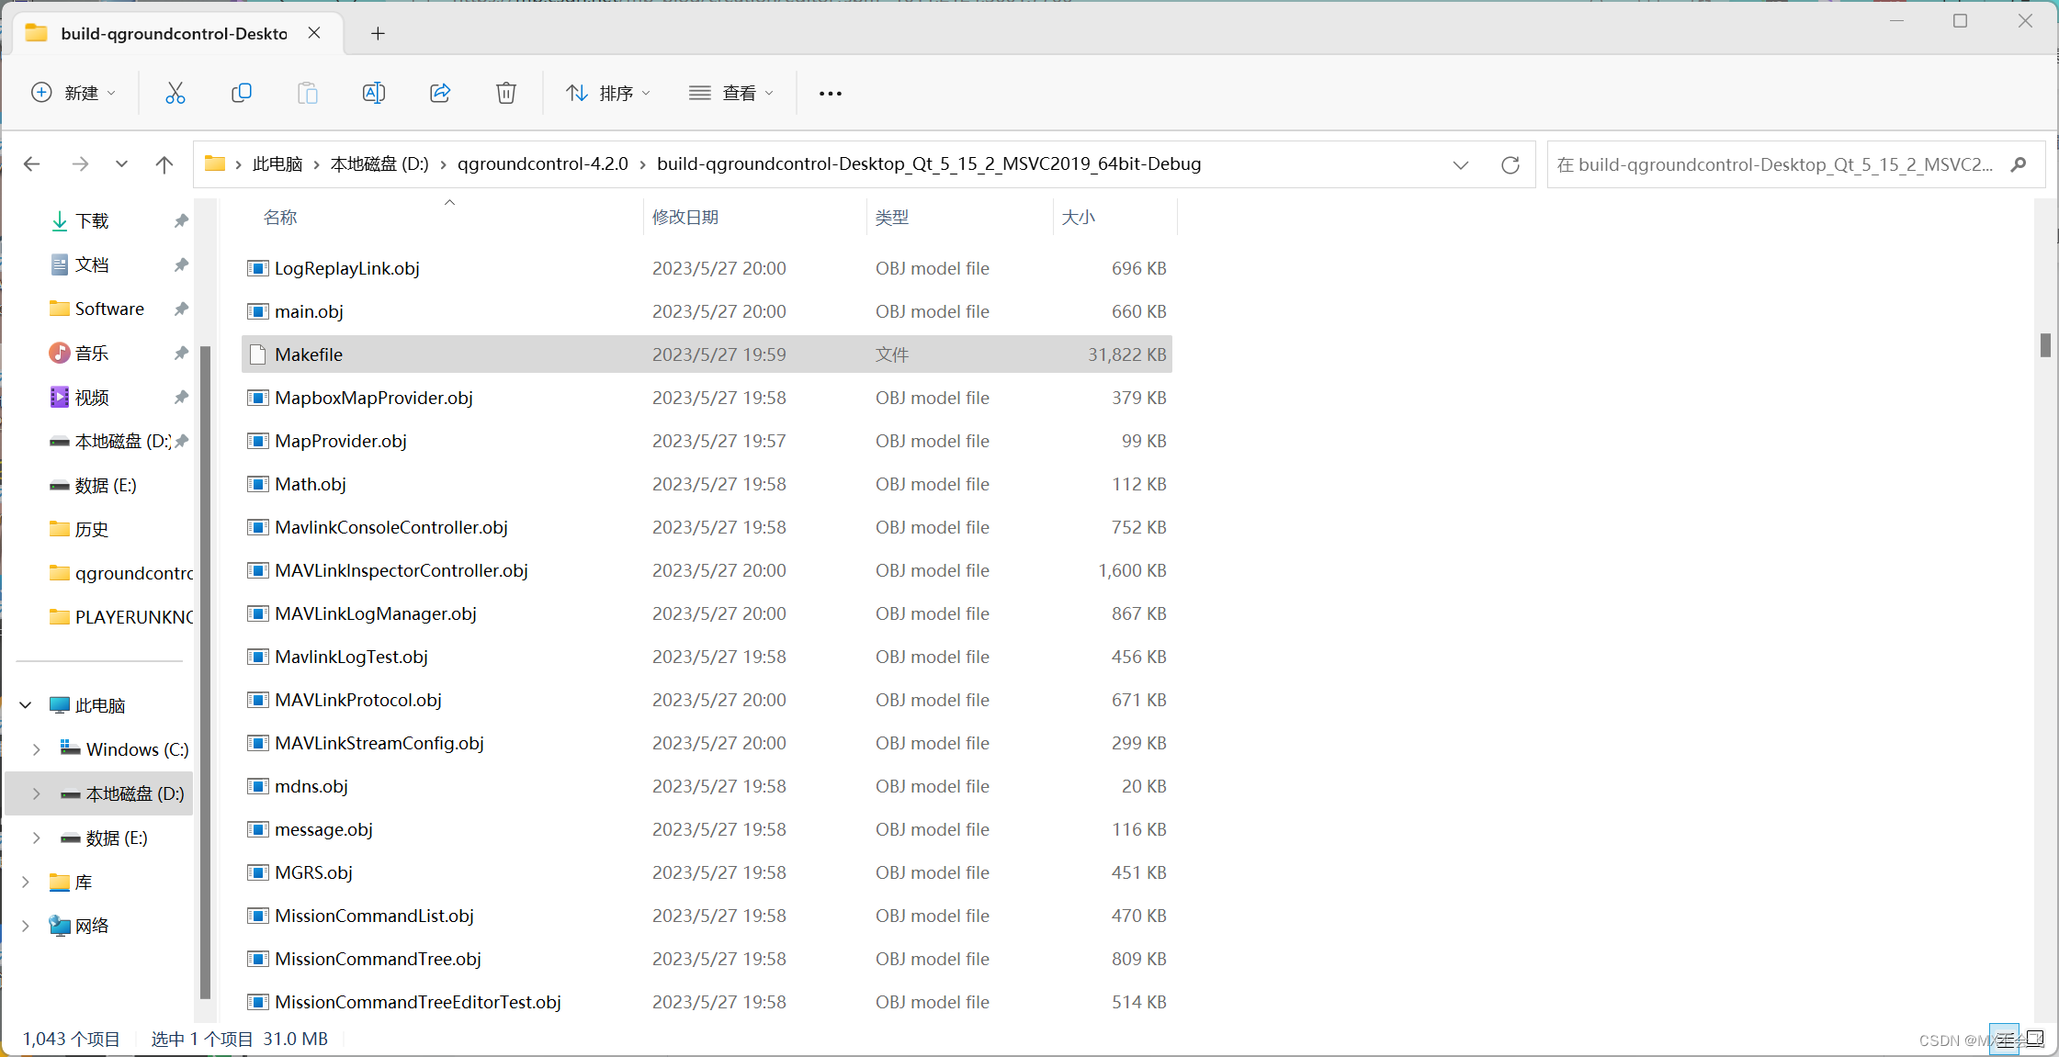Open the 排序 sort dropdown
Screen dimensions: 2059x1057
pyautogui.click(x=607, y=92)
